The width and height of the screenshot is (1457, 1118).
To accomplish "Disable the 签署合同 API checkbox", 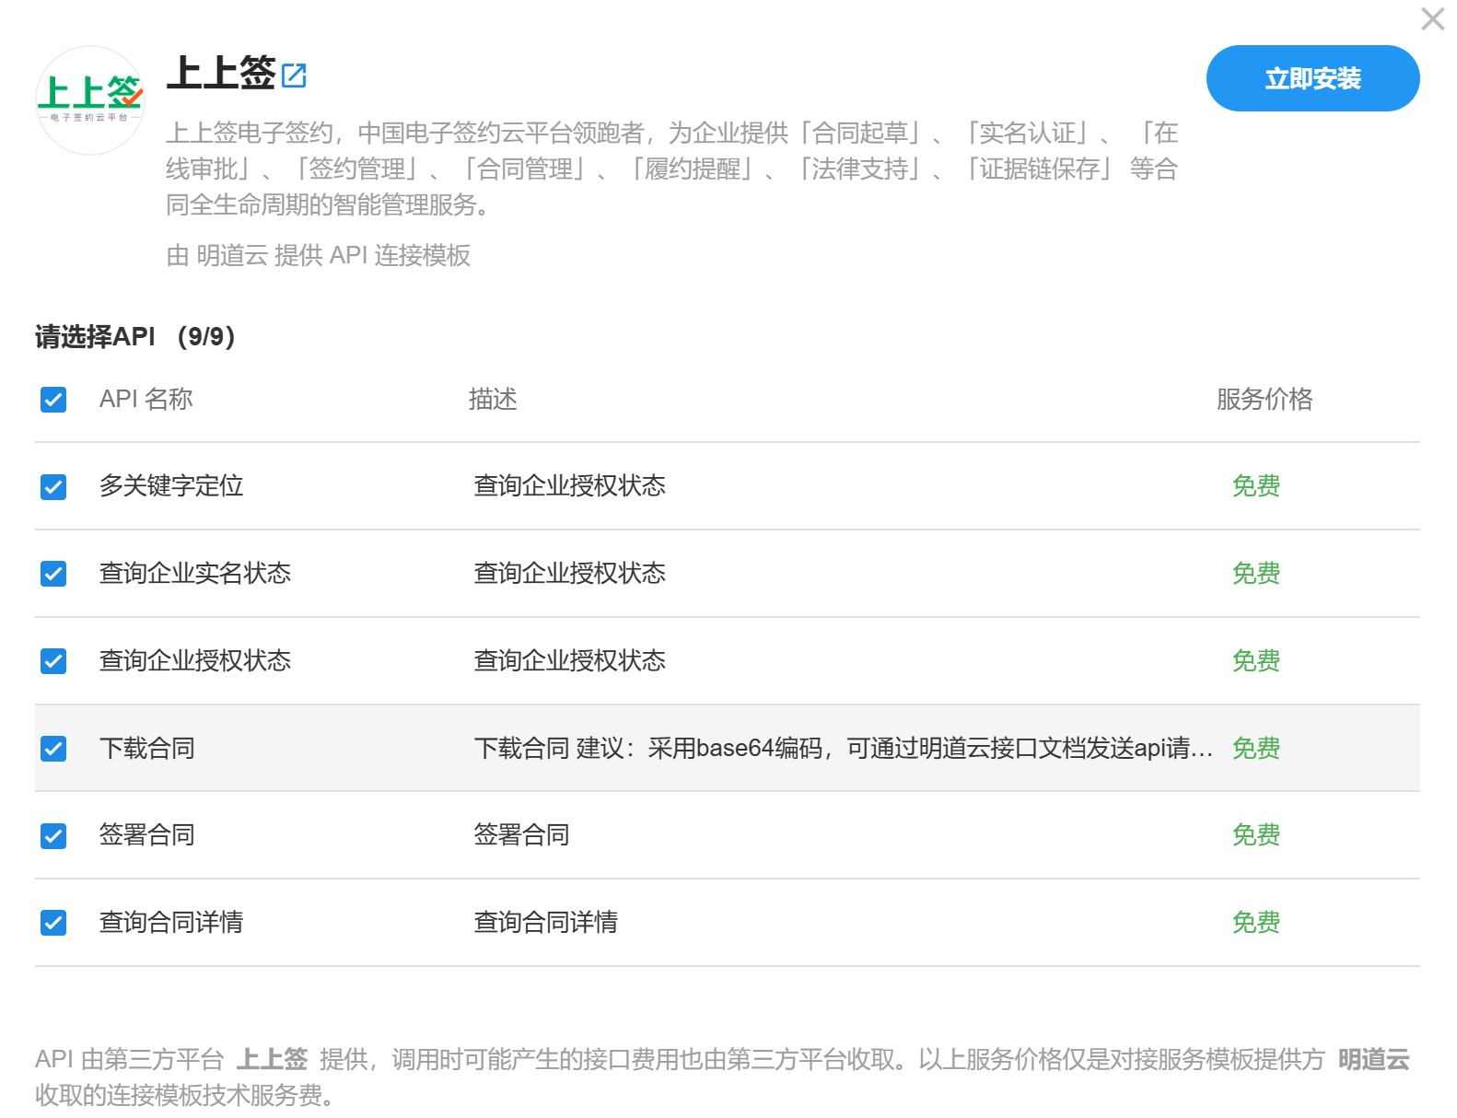I will point(53,835).
